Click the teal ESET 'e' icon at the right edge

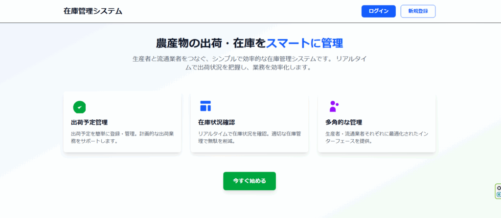(x=499, y=195)
